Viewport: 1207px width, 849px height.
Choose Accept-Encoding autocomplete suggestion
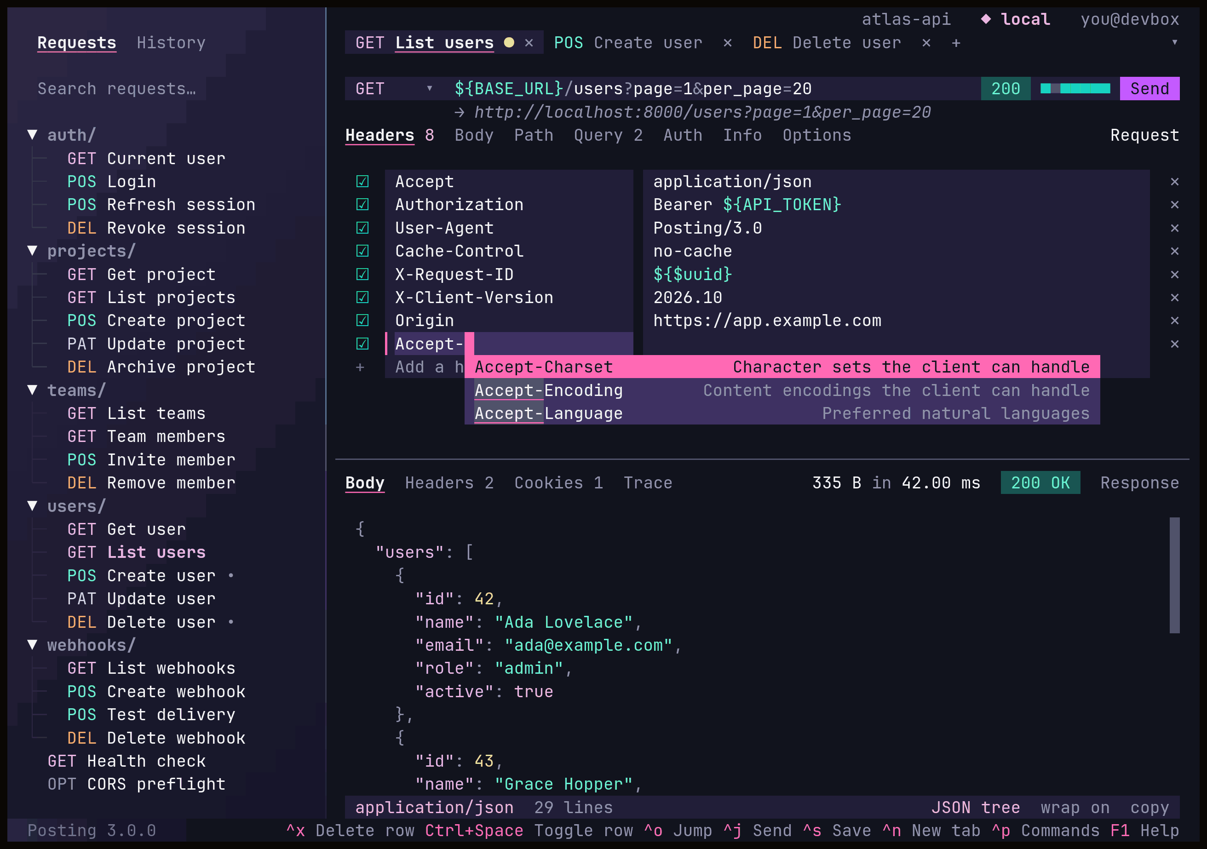click(x=782, y=390)
